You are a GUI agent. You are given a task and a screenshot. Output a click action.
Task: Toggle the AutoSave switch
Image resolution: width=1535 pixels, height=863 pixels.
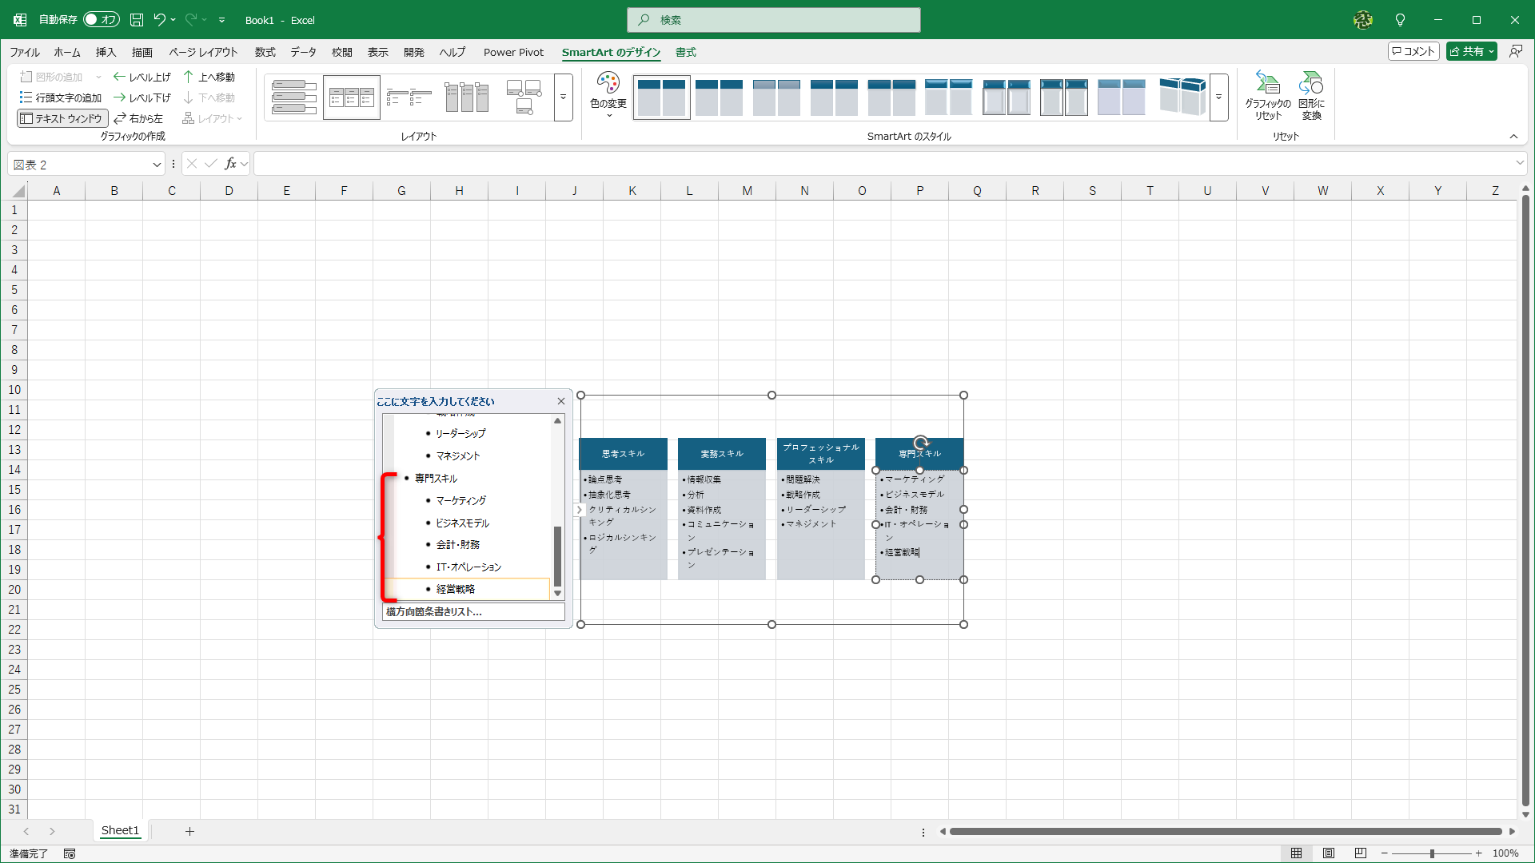tap(102, 20)
